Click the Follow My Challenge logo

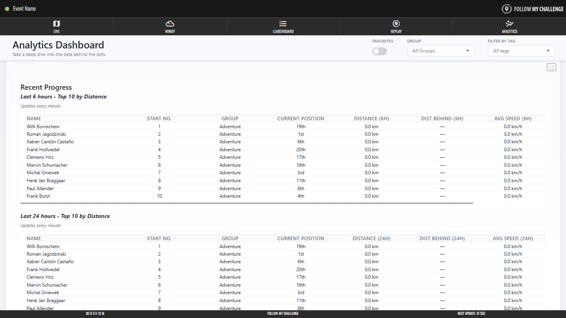point(533,9)
